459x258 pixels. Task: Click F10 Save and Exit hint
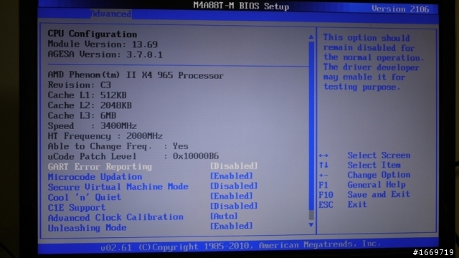(364, 194)
